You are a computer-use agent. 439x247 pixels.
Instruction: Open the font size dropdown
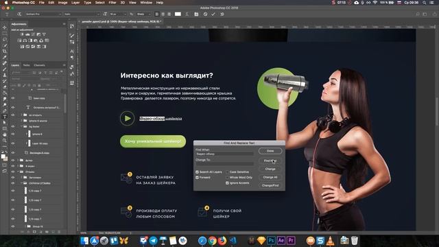click(117, 14)
